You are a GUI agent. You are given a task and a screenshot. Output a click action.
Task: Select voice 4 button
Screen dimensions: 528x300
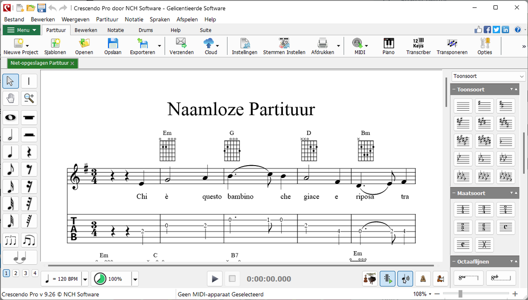(35, 273)
